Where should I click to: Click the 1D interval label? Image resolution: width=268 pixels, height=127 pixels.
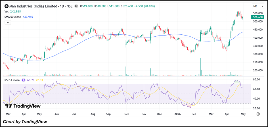60,6
